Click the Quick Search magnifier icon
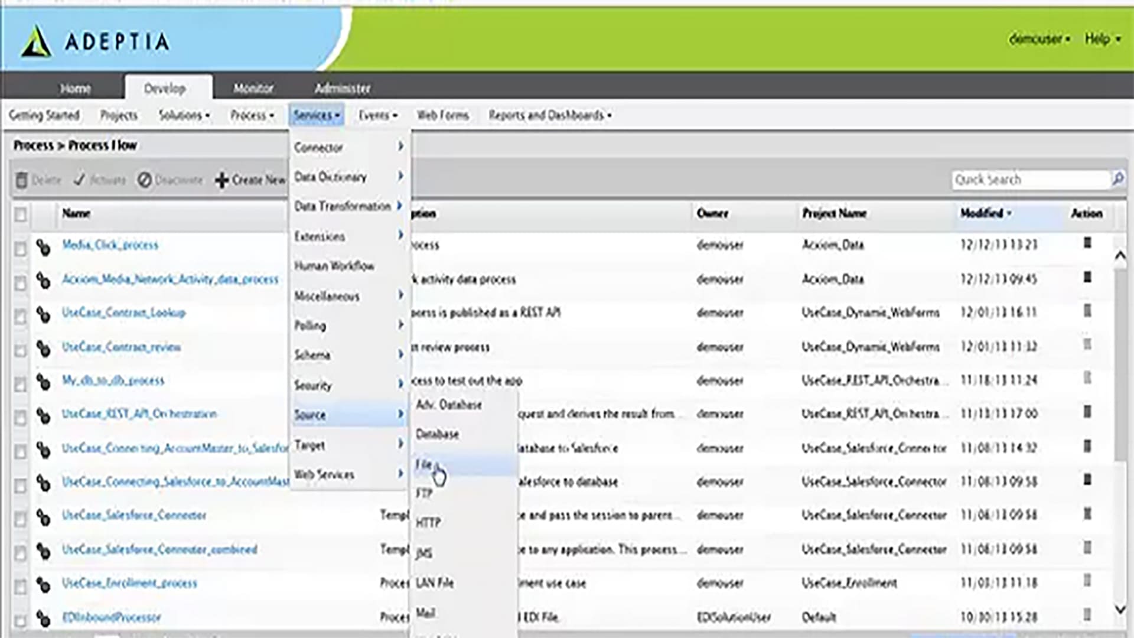 point(1117,178)
